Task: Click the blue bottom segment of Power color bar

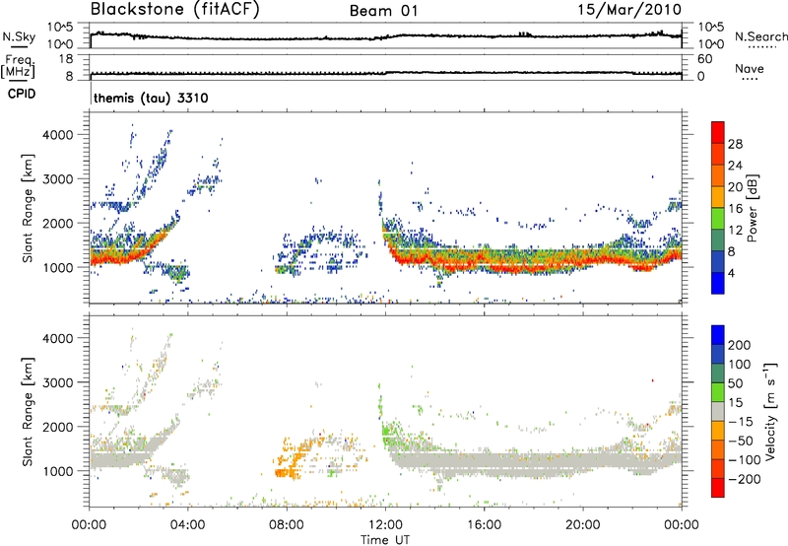Action: click(718, 283)
